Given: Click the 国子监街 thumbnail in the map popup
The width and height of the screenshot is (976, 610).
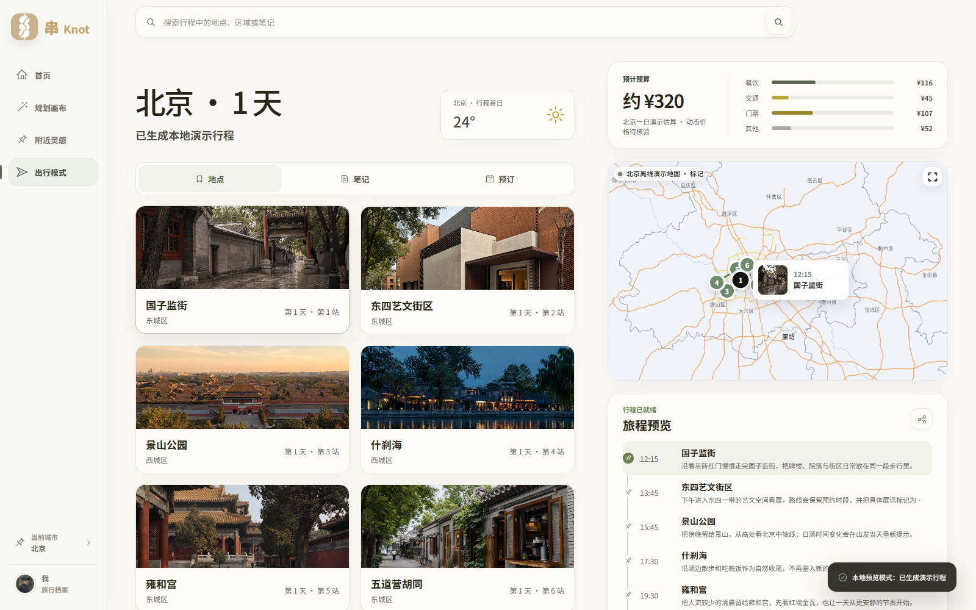Looking at the screenshot, I should pyautogui.click(x=773, y=280).
